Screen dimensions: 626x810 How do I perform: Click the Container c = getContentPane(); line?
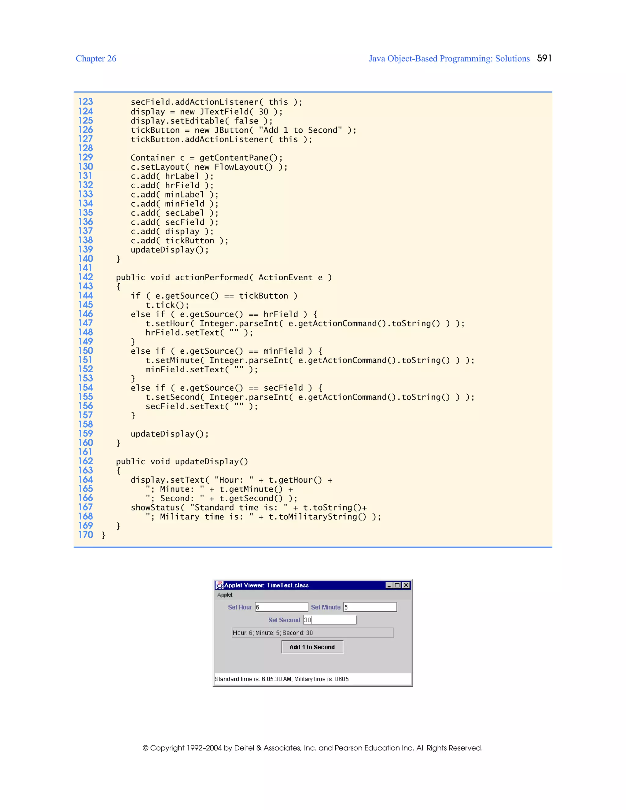207,158
